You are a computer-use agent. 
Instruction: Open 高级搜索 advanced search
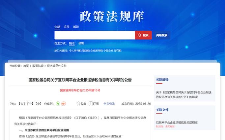(162, 35)
